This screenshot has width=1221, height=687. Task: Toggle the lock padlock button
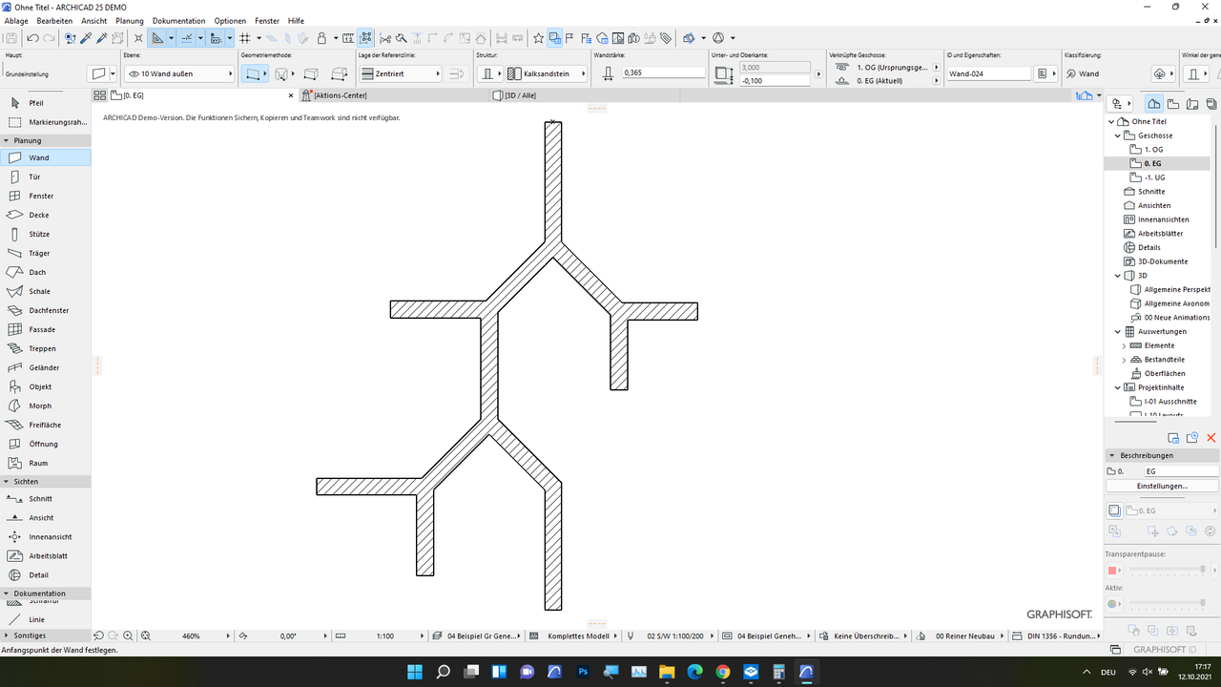pyautogui.click(x=321, y=38)
